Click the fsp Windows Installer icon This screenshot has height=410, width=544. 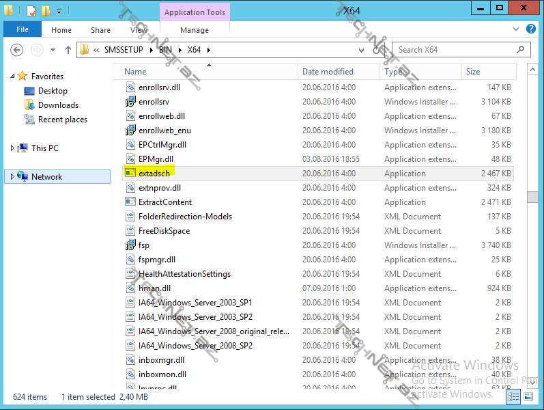coord(130,245)
